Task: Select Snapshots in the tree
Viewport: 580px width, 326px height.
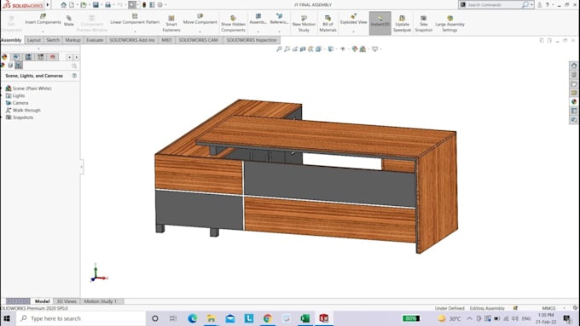Action: coord(23,117)
